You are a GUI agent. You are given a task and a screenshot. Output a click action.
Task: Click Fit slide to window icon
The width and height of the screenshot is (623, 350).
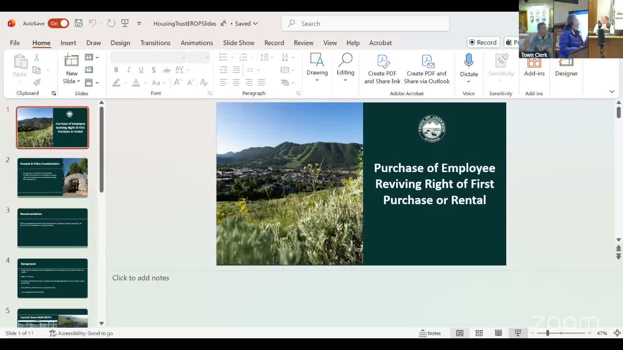[617, 333]
